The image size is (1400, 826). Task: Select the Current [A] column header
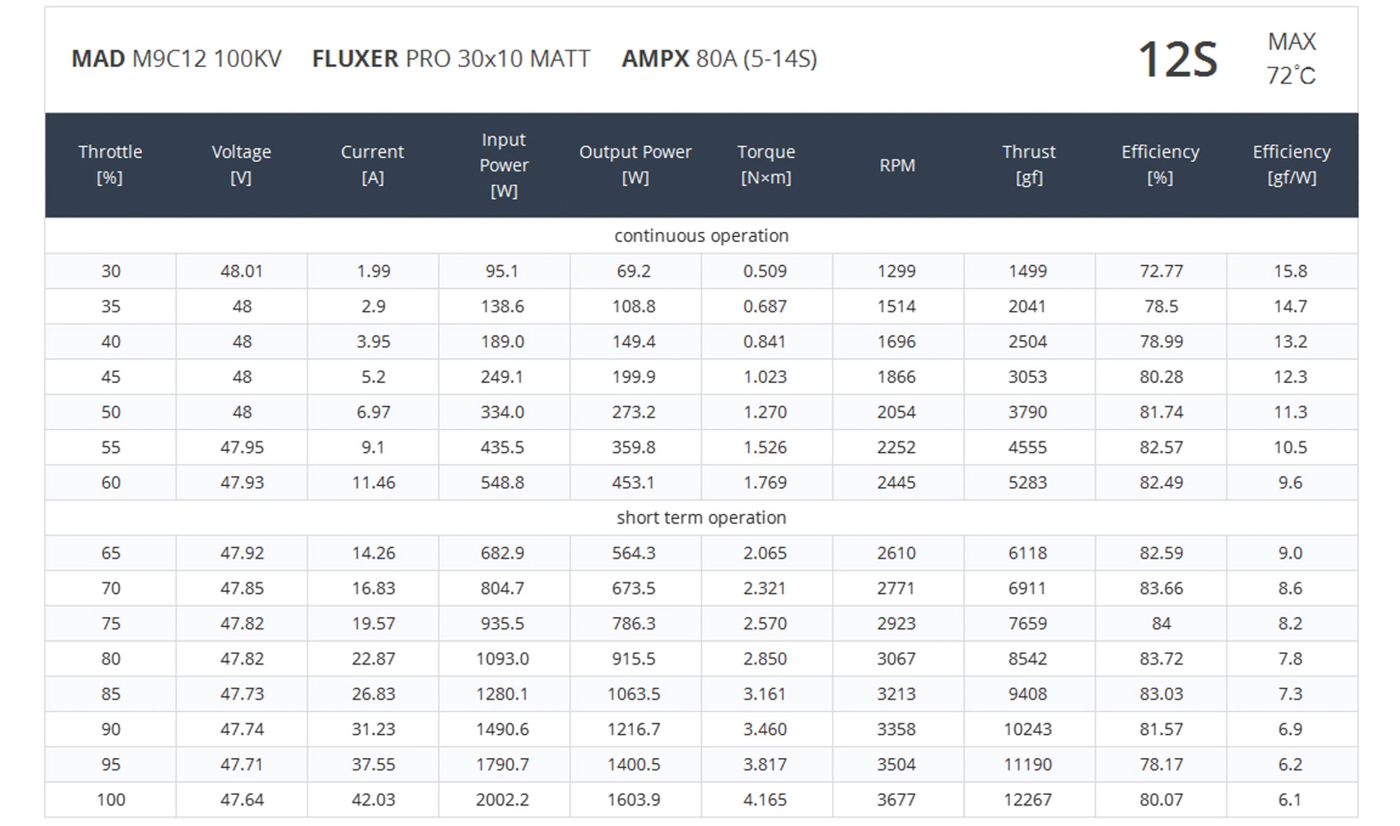pos(372,165)
